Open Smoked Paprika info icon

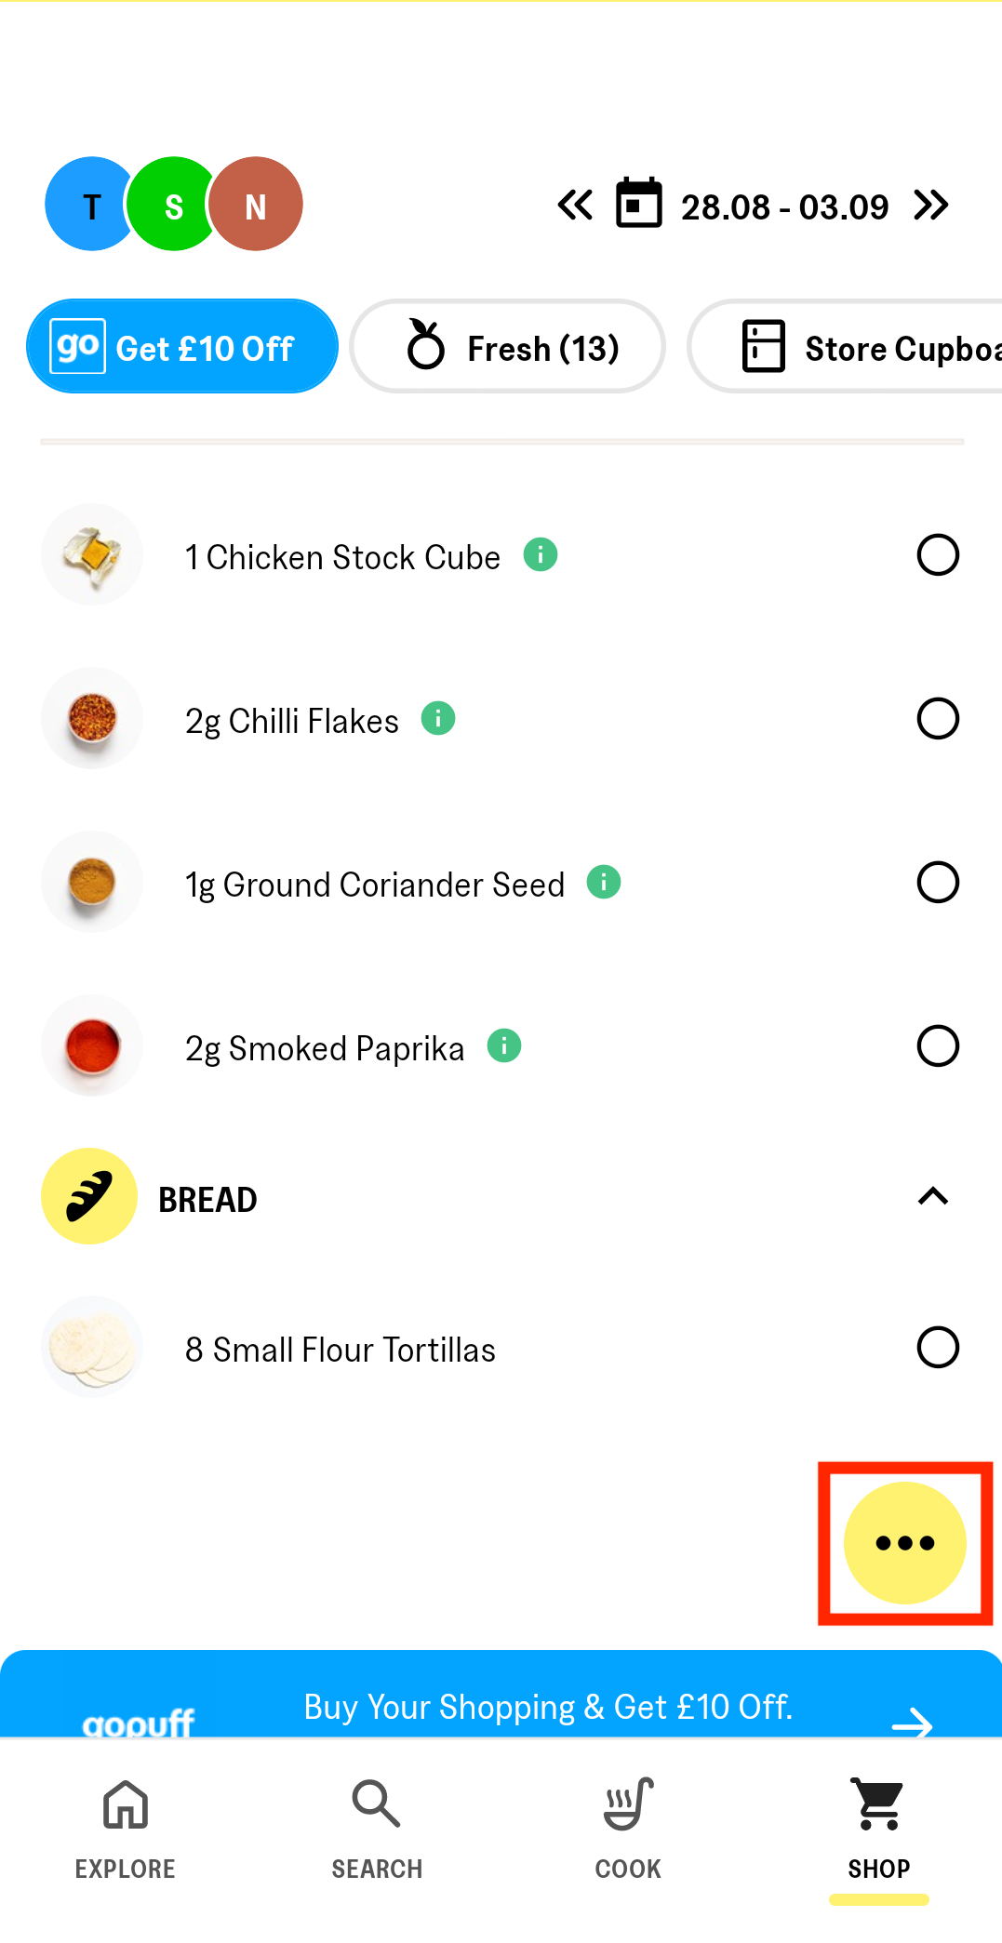click(x=504, y=1045)
